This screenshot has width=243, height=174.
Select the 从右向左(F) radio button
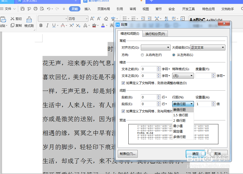[x=142, y=55]
